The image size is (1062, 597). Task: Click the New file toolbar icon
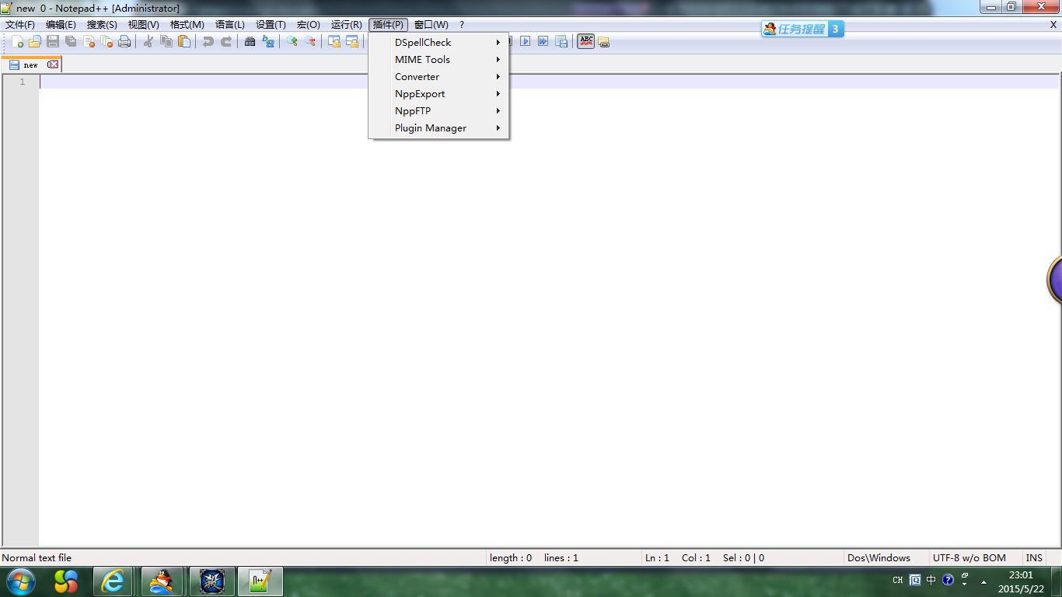click(17, 41)
